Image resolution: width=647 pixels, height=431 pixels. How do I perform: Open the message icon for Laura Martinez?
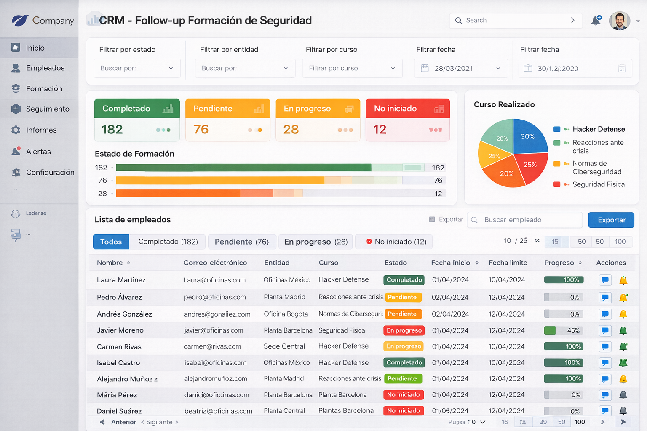pos(605,280)
